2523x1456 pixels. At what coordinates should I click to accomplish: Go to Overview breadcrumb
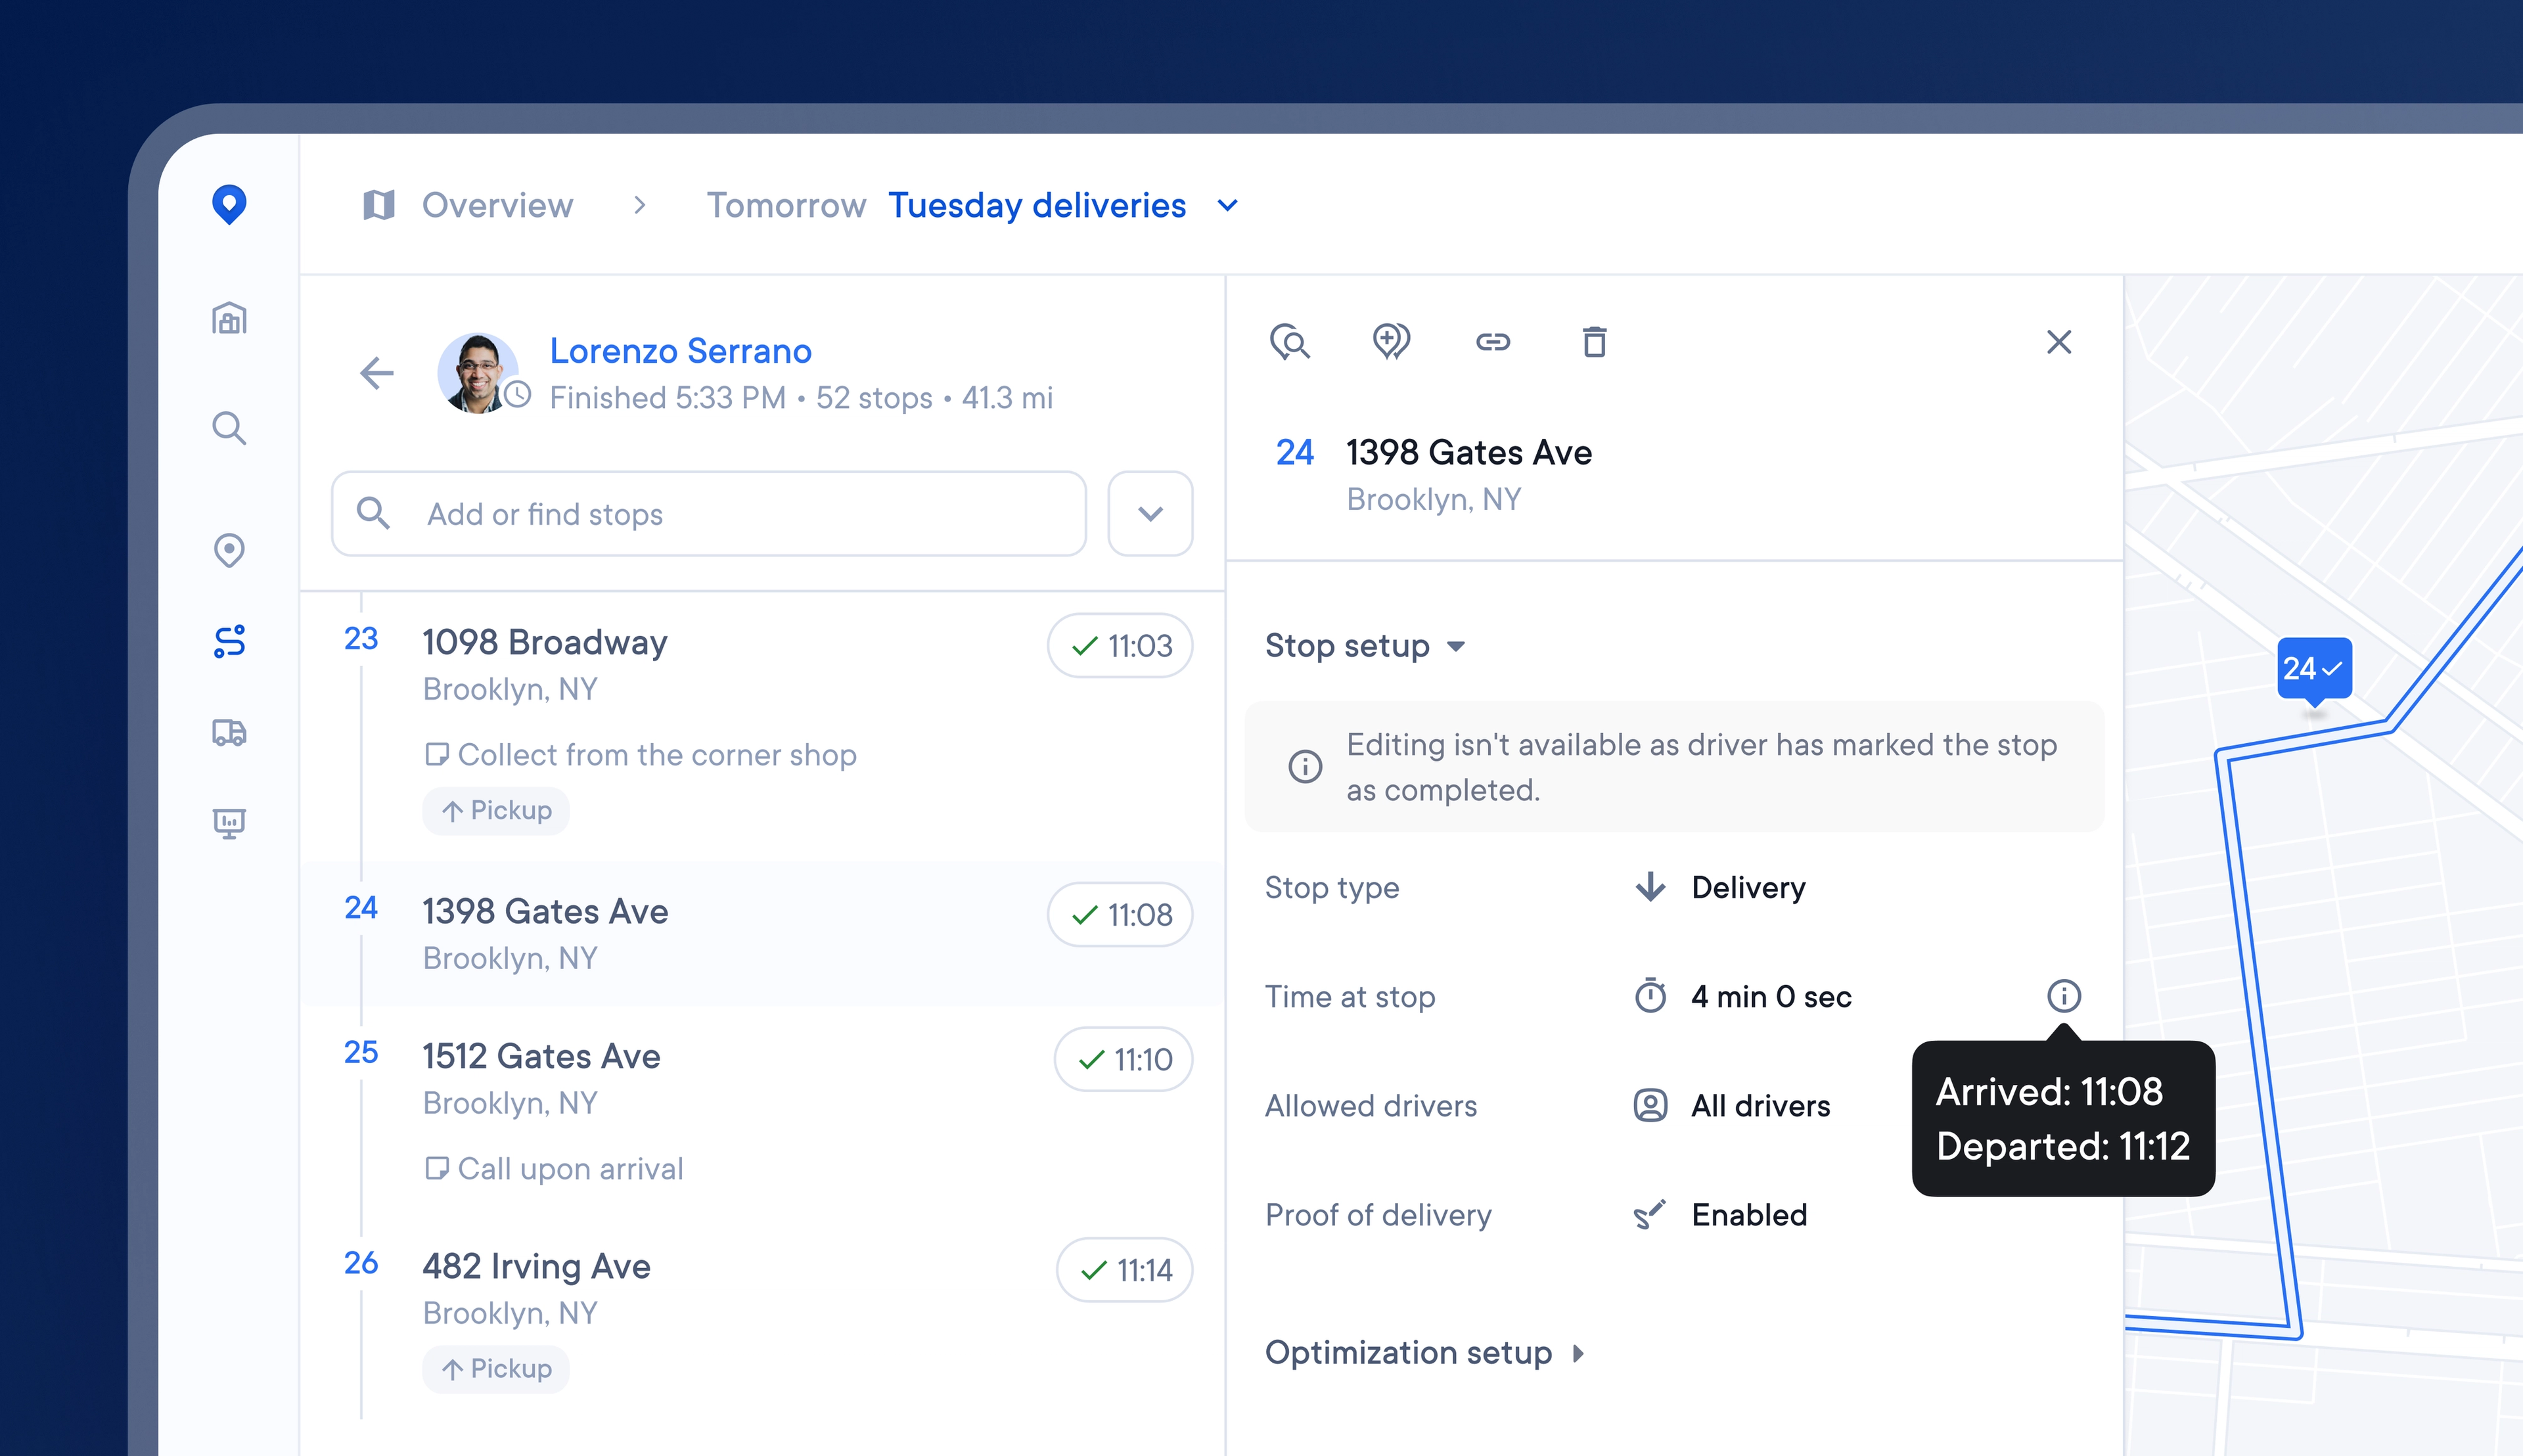point(497,206)
